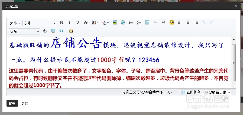The width and height of the screenshot is (243, 115).
Task: Click editor scrollbar up arrow
Action: pyautogui.click(x=234, y=39)
